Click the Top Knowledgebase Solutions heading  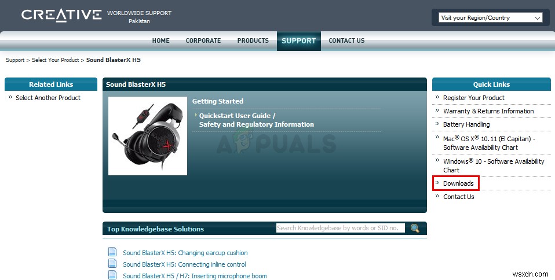tap(155, 229)
